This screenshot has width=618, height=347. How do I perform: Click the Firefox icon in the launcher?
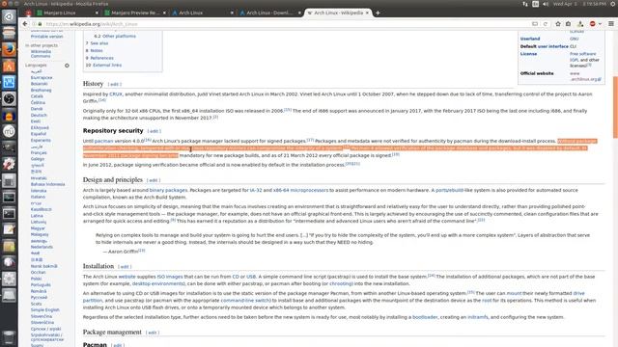pos(9,49)
